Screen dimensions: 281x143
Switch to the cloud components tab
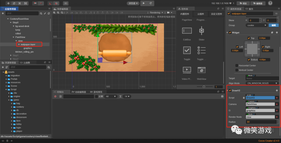(201, 14)
